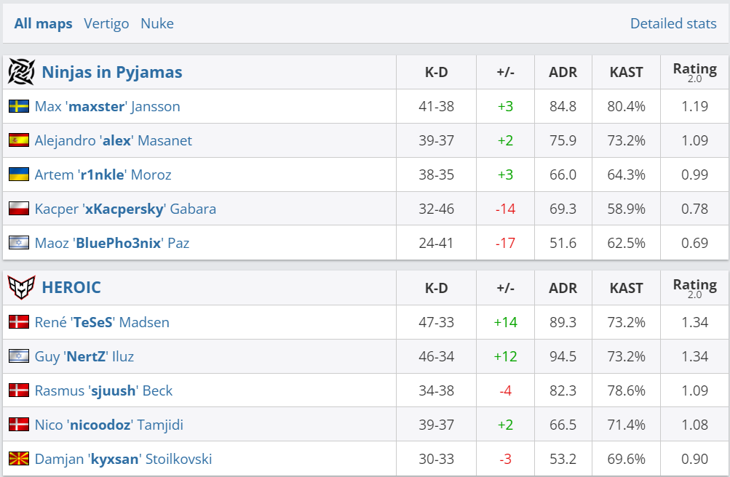The width and height of the screenshot is (730, 477).
Task: Click the Ukrainian flag beside r1nkle
Action: point(19,175)
